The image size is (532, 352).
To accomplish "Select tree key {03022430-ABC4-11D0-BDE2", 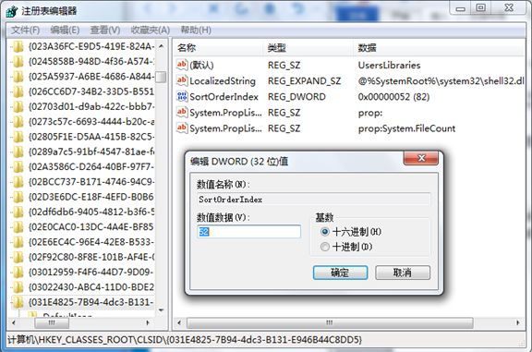I will [91, 287].
